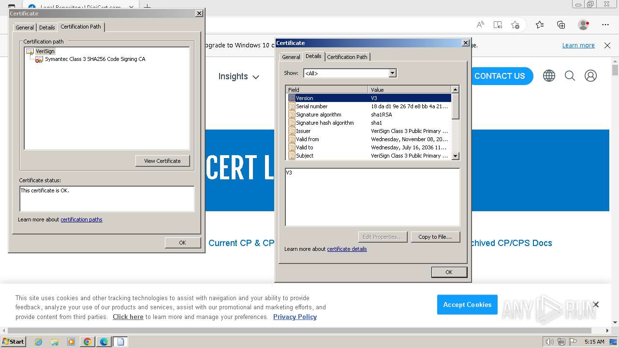Open Certification Path tab in front Certificate dialog
The height and width of the screenshot is (348, 619).
(347, 57)
